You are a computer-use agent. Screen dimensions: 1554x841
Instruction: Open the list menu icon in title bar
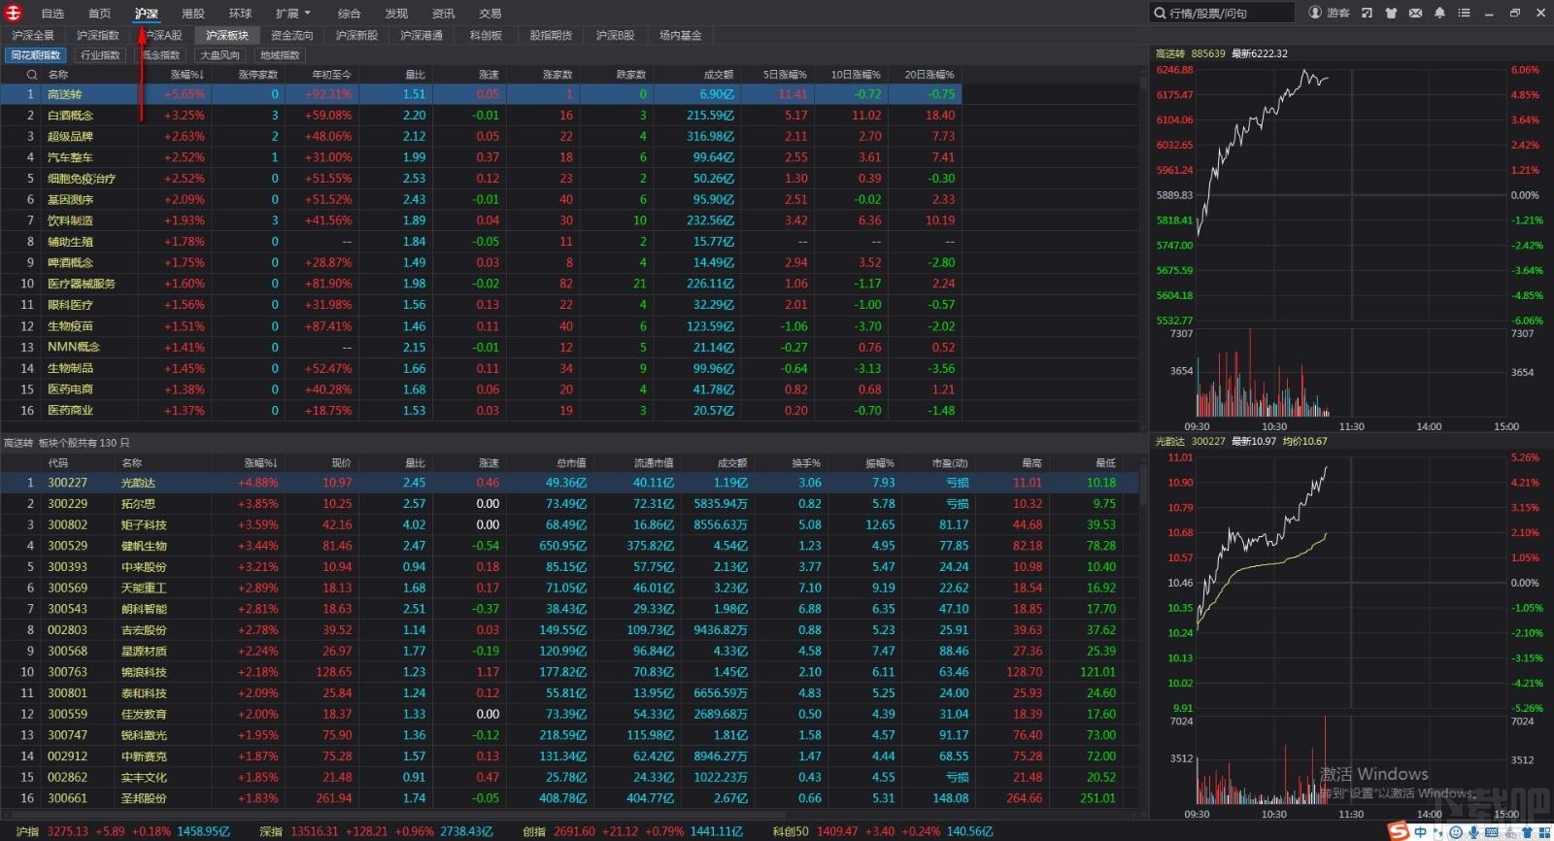click(x=1464, y=13)
